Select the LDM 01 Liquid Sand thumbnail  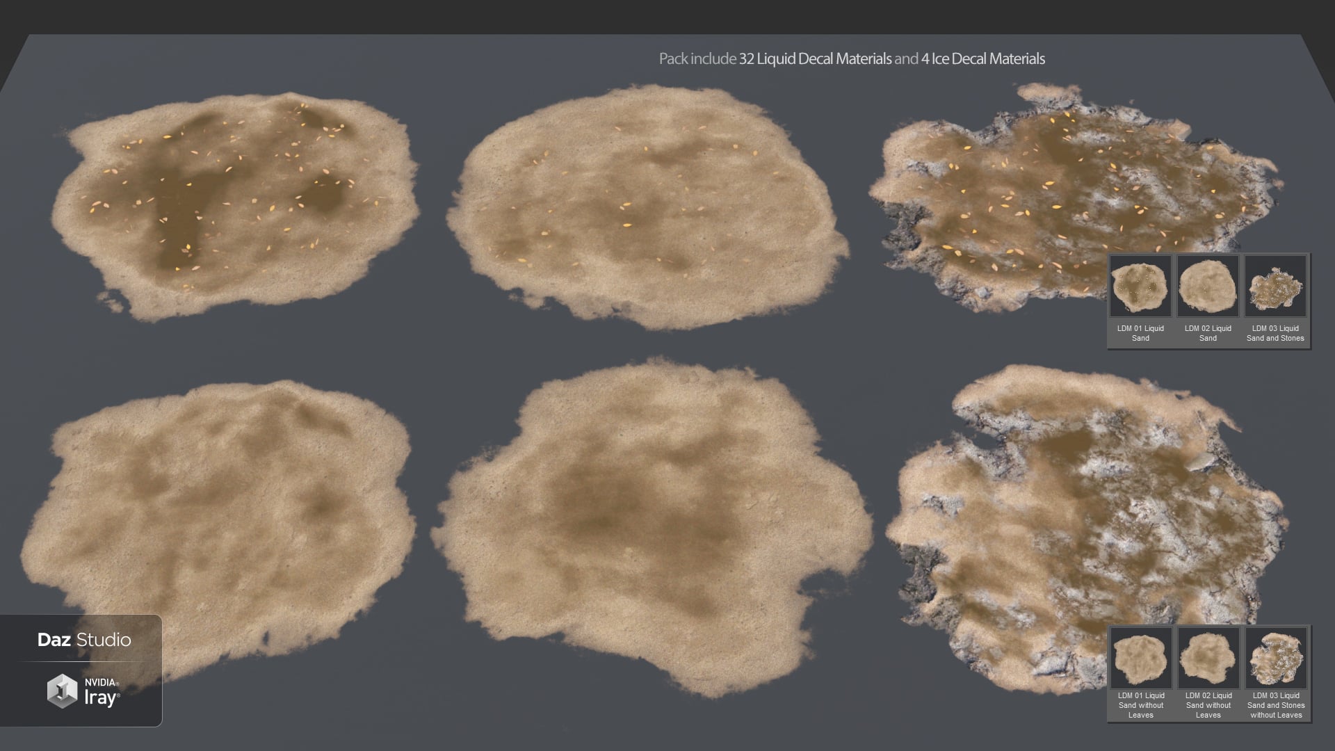point(1140,286)
